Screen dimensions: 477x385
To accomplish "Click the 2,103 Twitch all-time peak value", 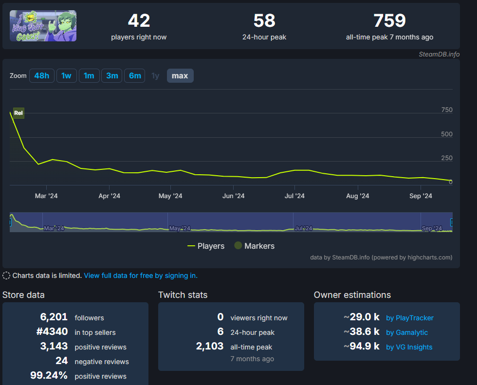I will point(210,346).
